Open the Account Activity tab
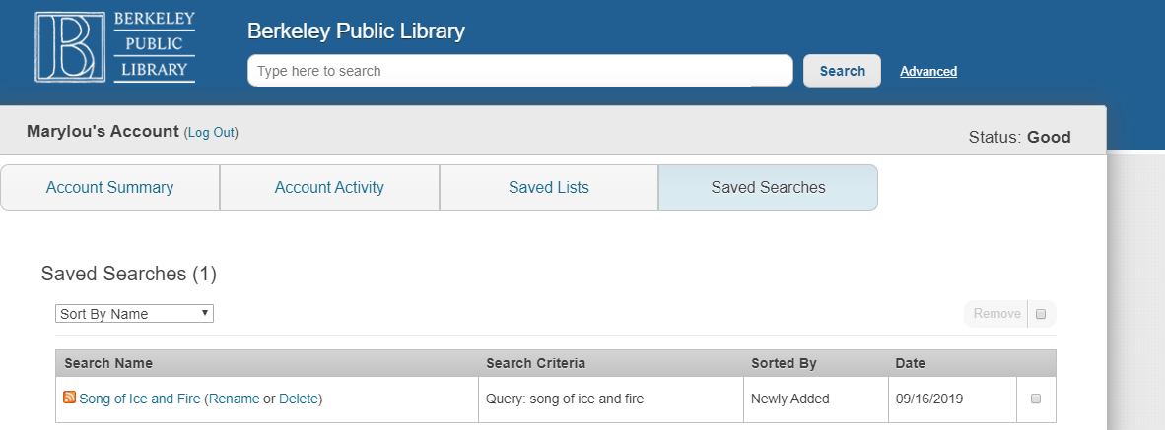Screen dimensions: 1165x430 329,188
